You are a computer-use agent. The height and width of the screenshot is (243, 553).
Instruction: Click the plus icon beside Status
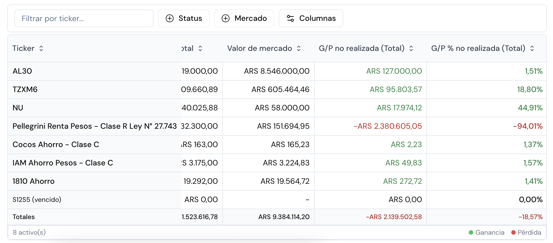tap(170, 18)
